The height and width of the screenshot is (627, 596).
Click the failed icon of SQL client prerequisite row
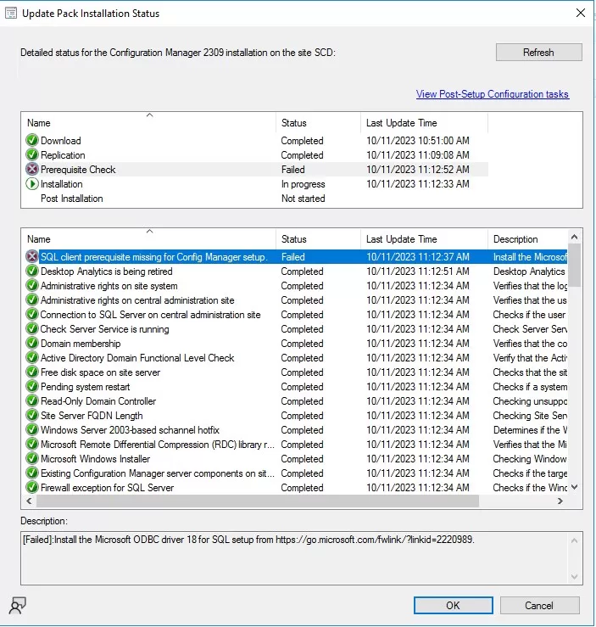[x=32, y=257]
